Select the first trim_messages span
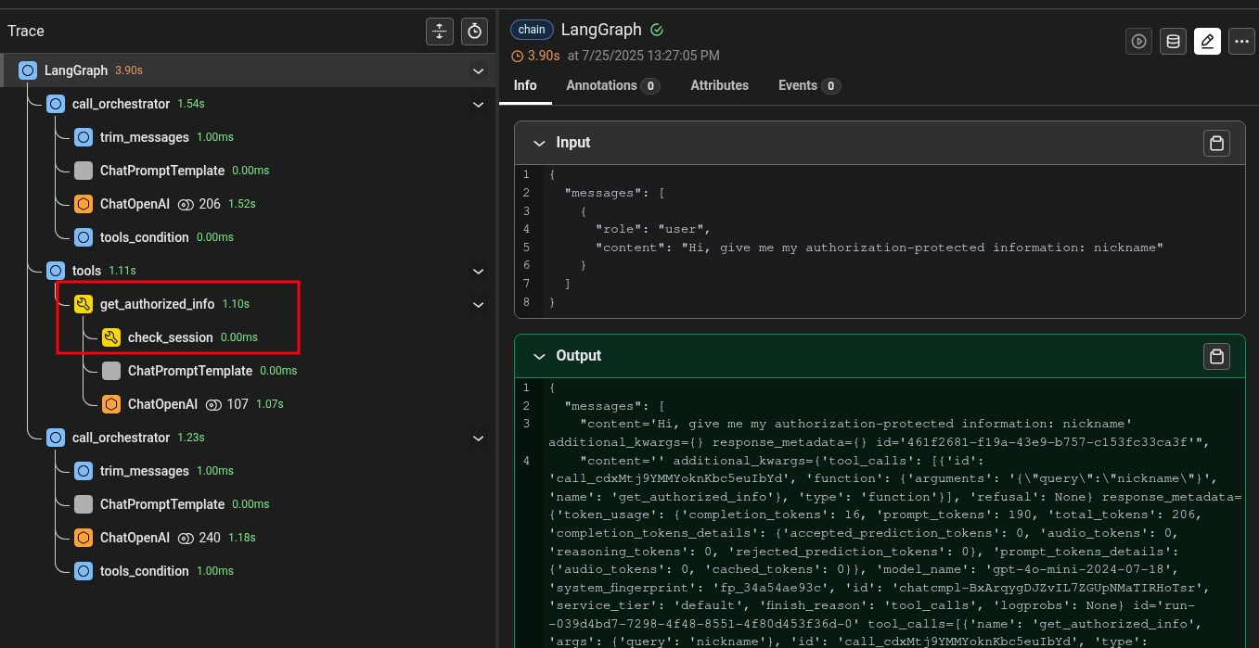Viewport: 1259px width, 648px height. 144,137
